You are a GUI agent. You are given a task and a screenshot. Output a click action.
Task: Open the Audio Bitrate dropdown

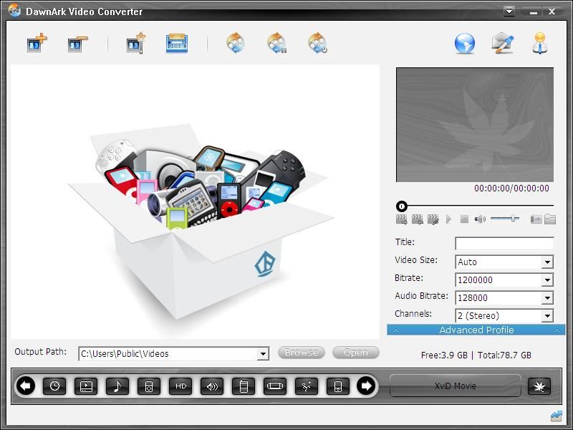547,298
